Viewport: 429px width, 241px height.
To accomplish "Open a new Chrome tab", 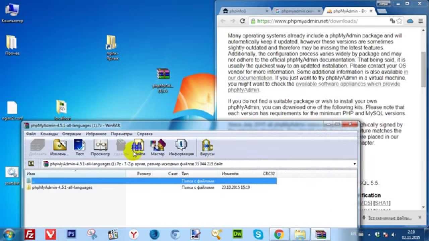I will [x=382, y=11].
